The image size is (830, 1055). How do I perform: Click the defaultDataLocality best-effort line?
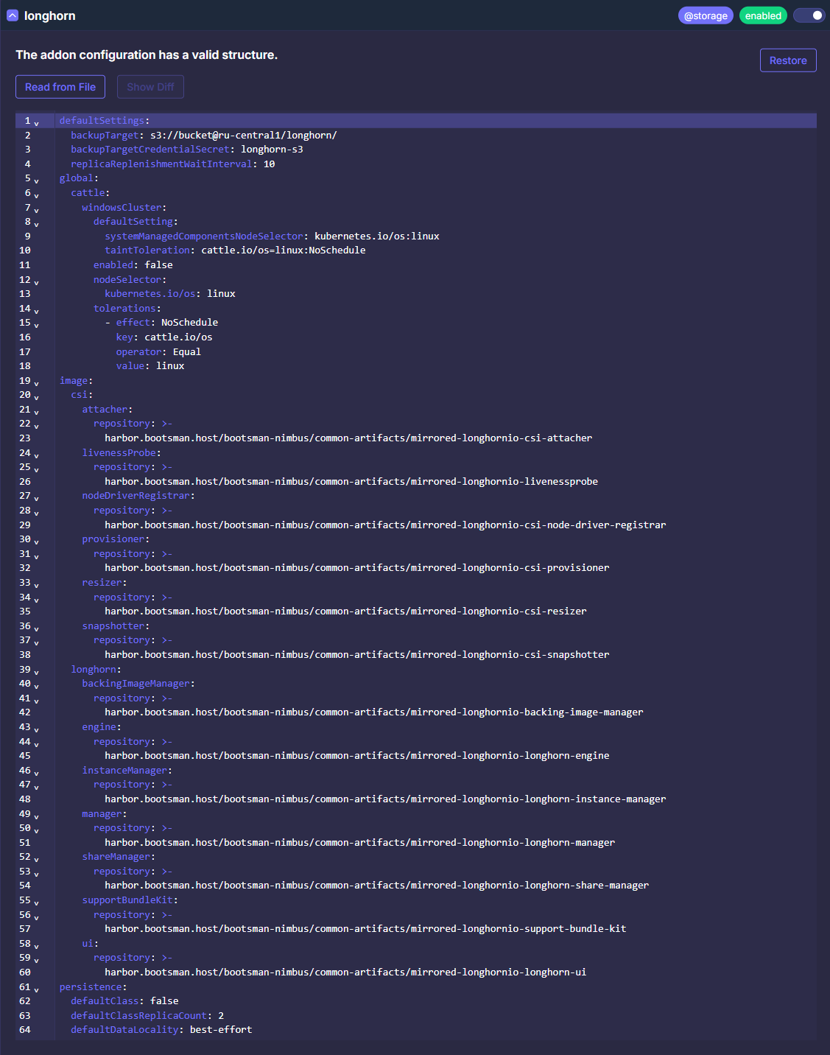220,1029
